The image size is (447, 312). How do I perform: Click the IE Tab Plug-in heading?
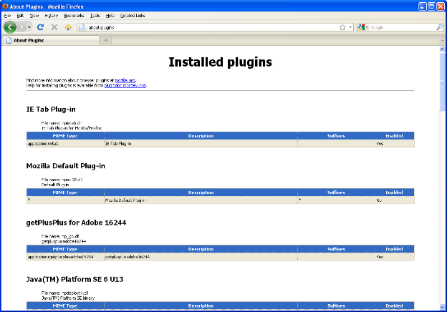51,109
